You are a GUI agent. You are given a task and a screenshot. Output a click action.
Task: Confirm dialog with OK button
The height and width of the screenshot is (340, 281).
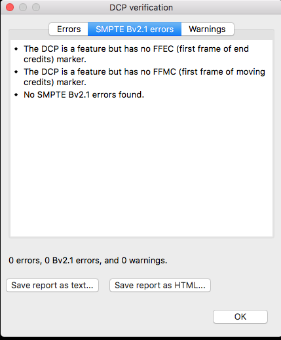[240, 316]
